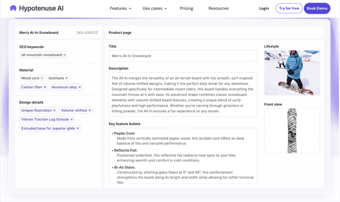Delete the Carbon fiber tag
340x202 pixels.
(x=45, y=87)
